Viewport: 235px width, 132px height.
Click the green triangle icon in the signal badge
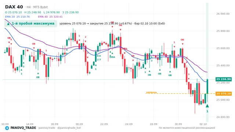pyautogui.click(x=8, y=23)
